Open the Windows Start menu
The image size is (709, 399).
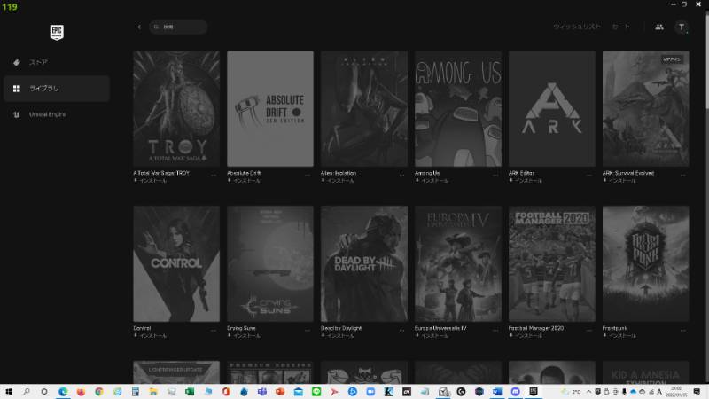tap(9, 392)
